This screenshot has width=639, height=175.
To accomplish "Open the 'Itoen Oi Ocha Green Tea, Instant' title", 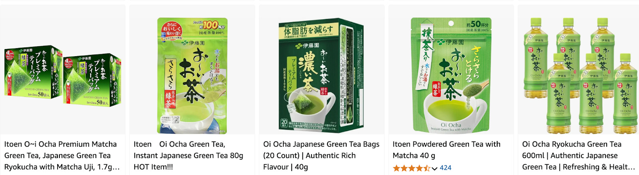I will [x=180, y=144].
